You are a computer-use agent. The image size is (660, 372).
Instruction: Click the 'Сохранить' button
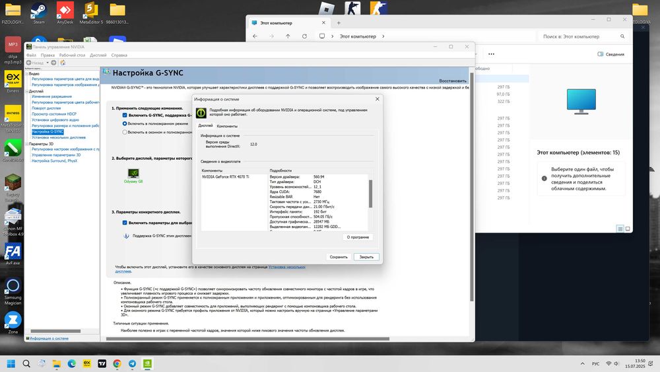339,256
